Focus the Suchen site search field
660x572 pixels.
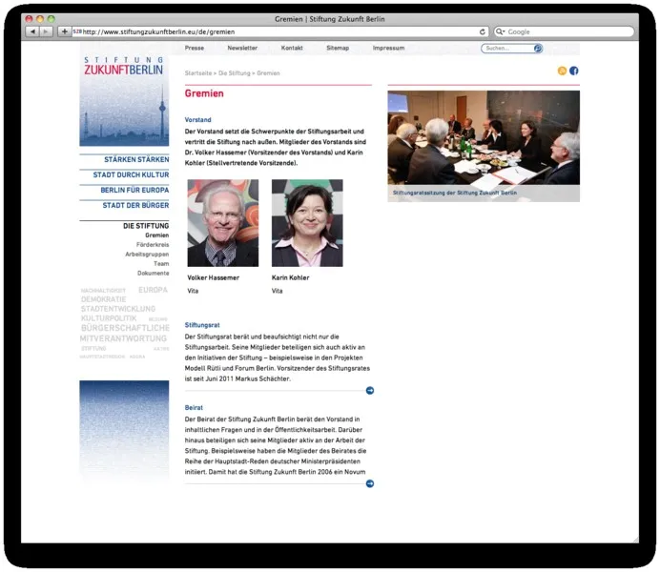507,49
